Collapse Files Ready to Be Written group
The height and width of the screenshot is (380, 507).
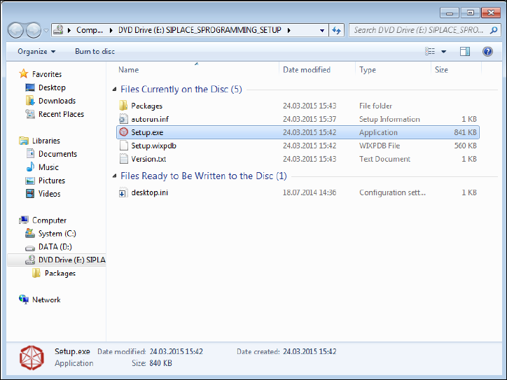114,176
